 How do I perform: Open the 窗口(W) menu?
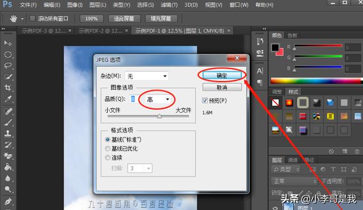pos(239,5)
